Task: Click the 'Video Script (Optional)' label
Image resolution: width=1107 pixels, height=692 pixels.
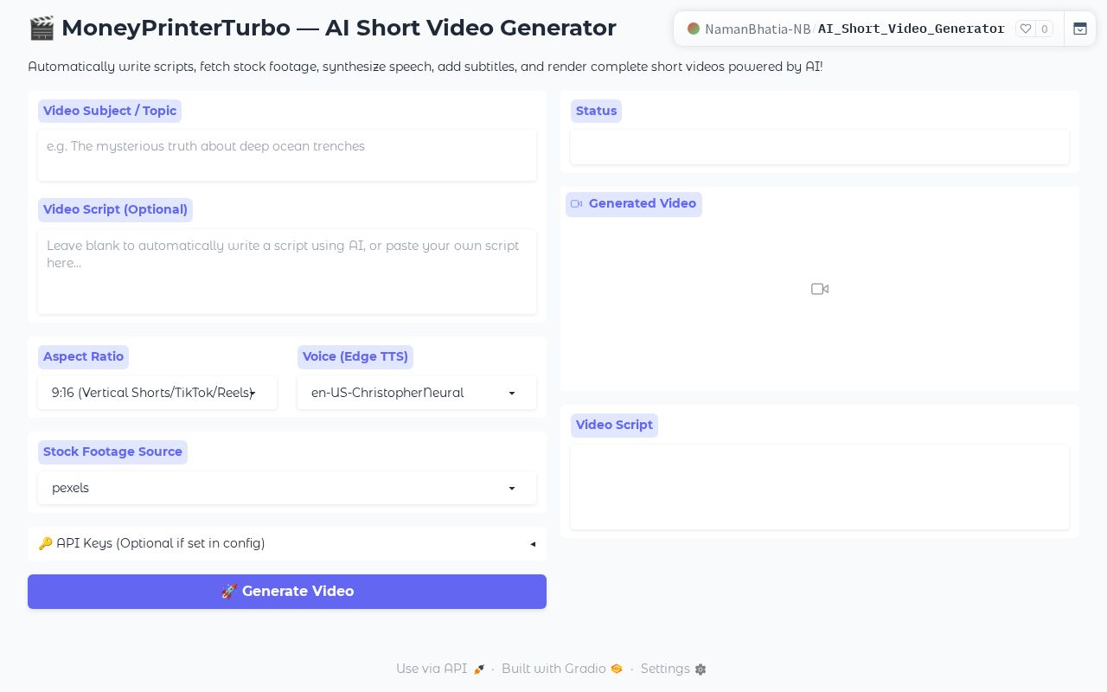Action: point(115,209)
